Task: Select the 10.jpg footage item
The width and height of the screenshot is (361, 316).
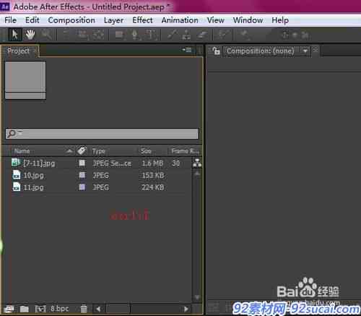Action: click(x=33, y=176)
